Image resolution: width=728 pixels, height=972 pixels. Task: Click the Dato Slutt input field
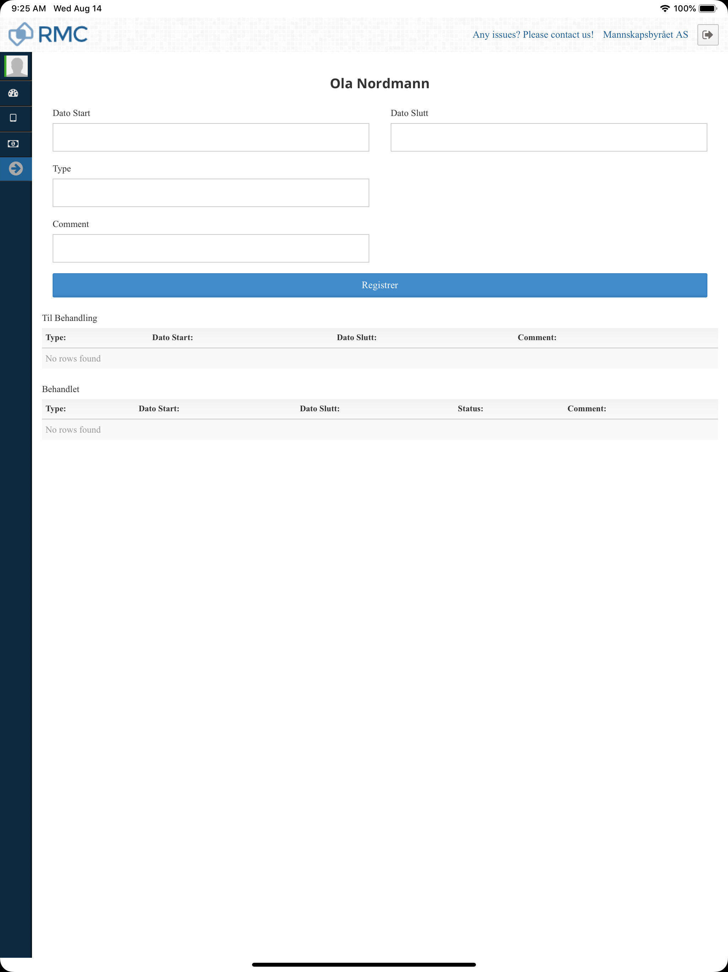click(x=549, y=137)
